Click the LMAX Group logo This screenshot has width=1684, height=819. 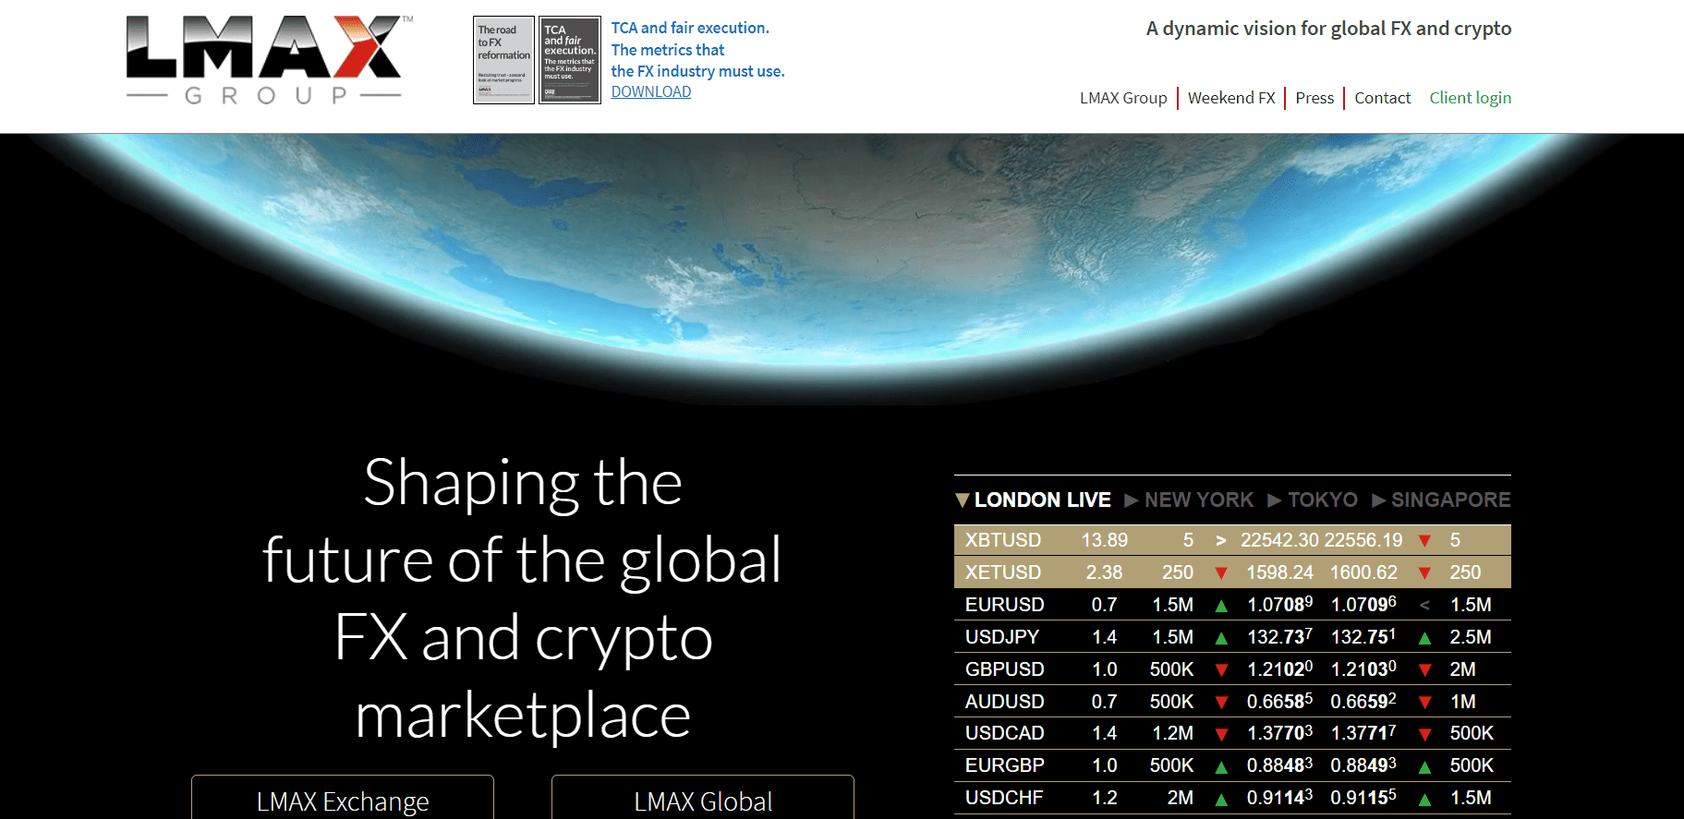pyautogui.click(x=270, y=60)
